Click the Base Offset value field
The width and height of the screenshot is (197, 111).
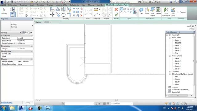(25, 41)
